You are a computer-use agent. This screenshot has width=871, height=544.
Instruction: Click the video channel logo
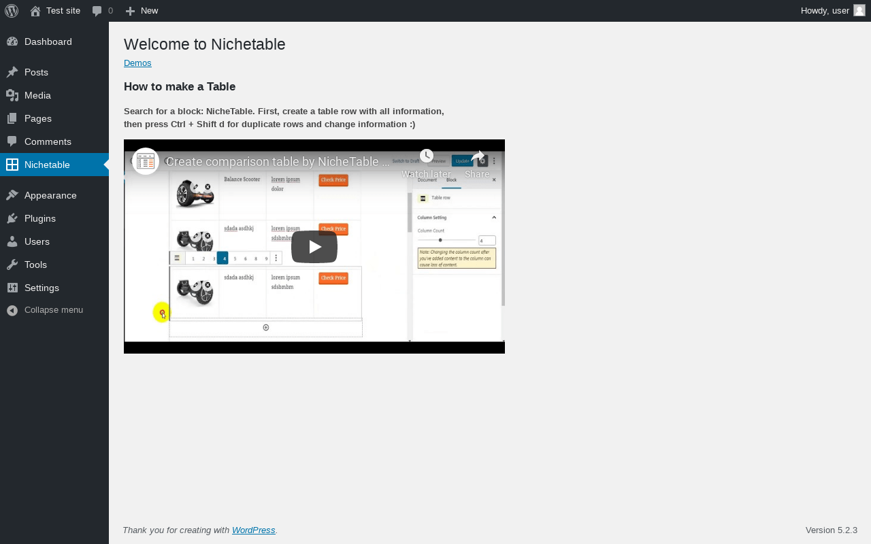tap(146, 161)
